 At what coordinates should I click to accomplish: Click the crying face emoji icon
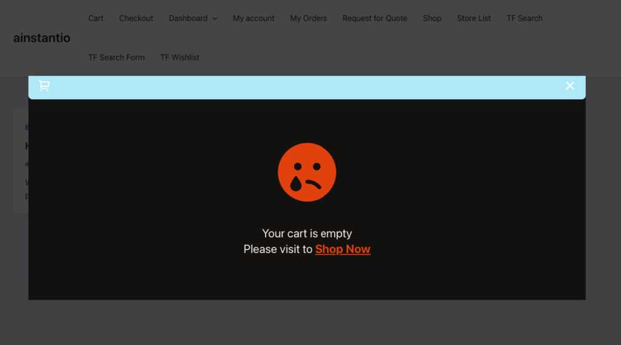click(307, 172)
